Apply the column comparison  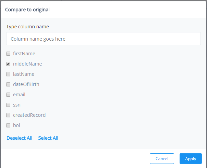[191, 158]
